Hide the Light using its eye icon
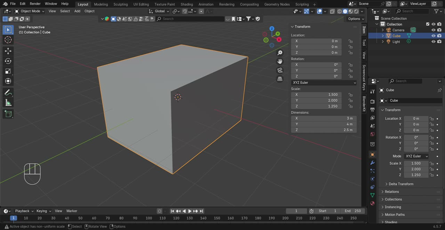This screenshot has width=445, height=230. pos(434,42)
